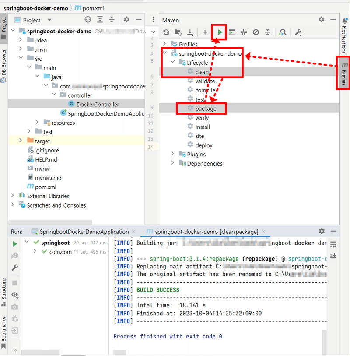The image size is (350, 356).
Task: Click Download Sources and Documentation icon
Action: (x=190, y=32)
